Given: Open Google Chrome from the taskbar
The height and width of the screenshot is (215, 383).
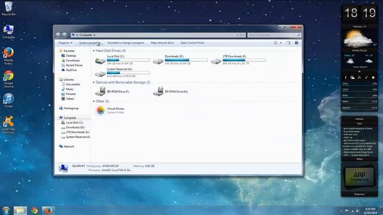Looking at the screenshot, I should click(x=35, y=211).
